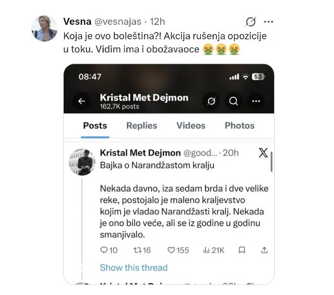
Task: Click the reply icon showing 10
Action: click(x=104, y=250)
